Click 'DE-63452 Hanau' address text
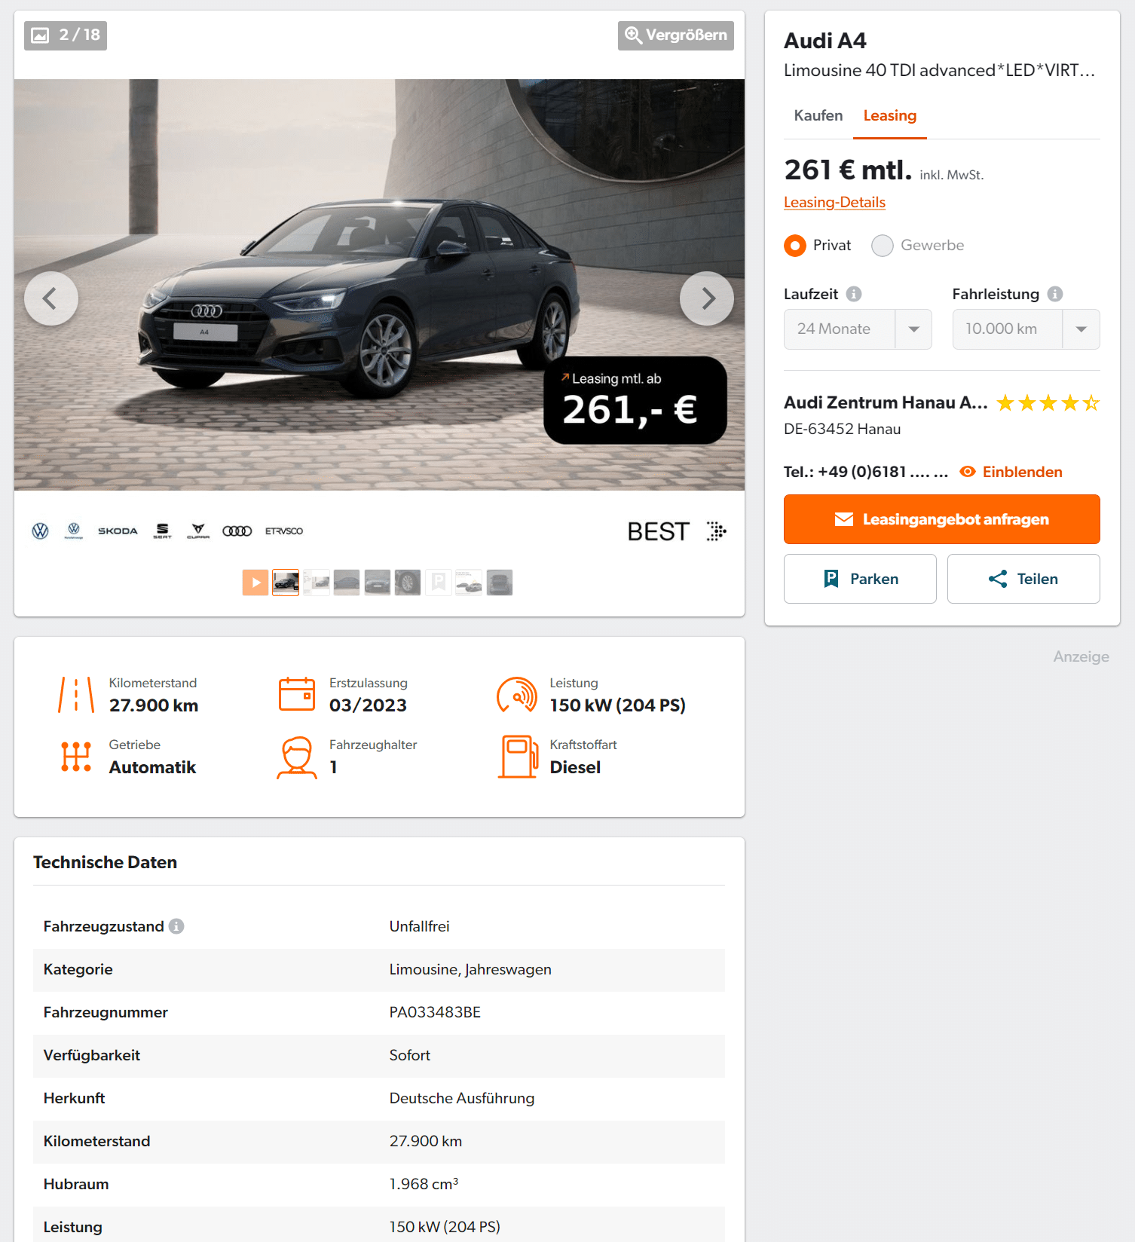Screen dimensions: 1135x1242 coord(842,429)
